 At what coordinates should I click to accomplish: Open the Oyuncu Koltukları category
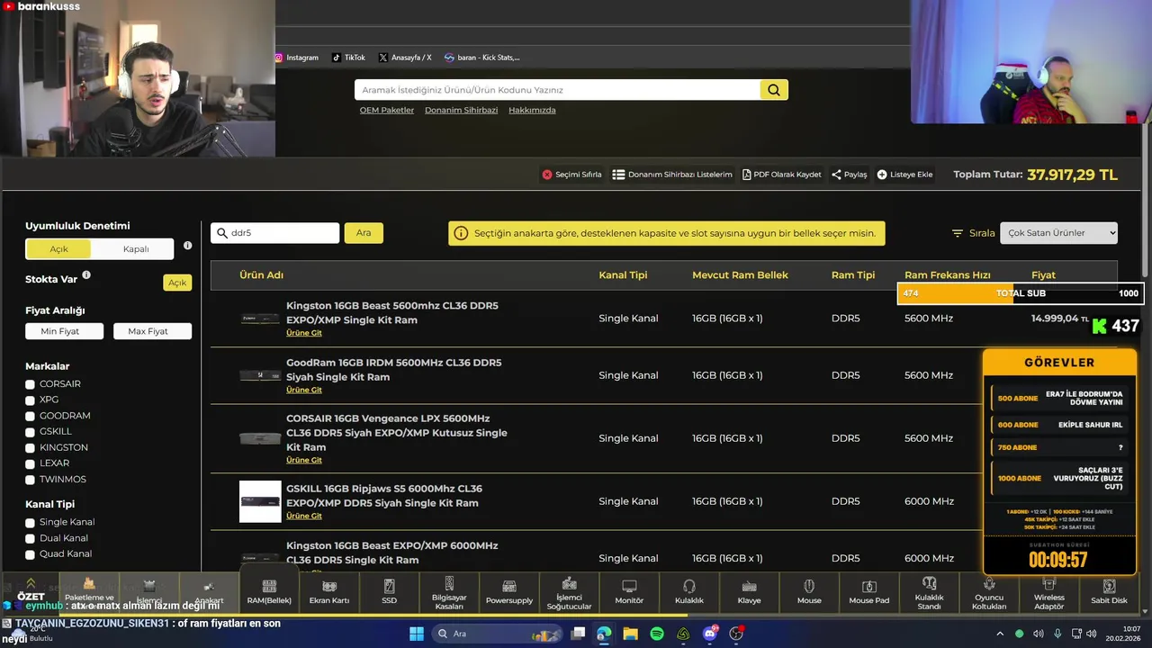[x=989, y=592]
